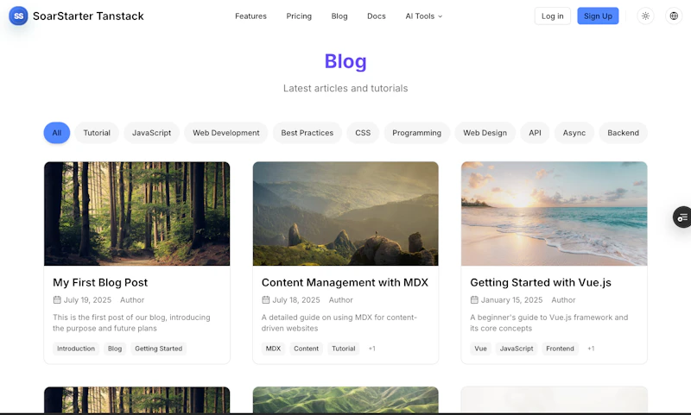Viewport: 691px width, 415px height.
Task: Click the MDX tag
Action: (x=273, y=349)
